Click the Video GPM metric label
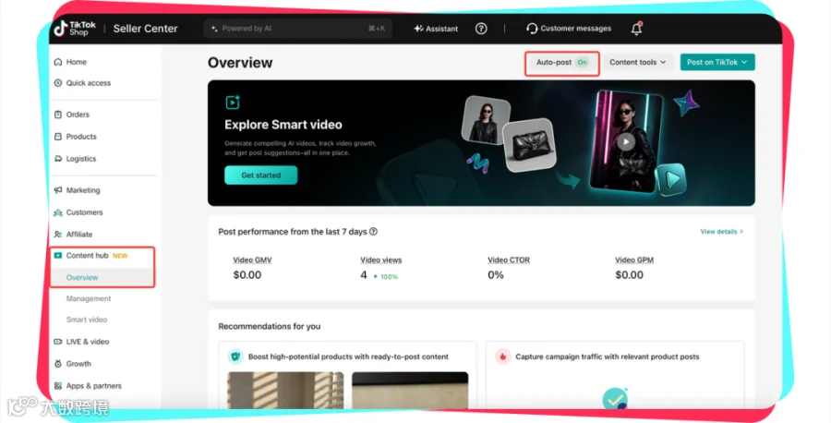This screenshot has width=831, height=423. [634, 260]
